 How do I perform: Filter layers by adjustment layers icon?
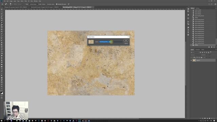tap(202, 53)
